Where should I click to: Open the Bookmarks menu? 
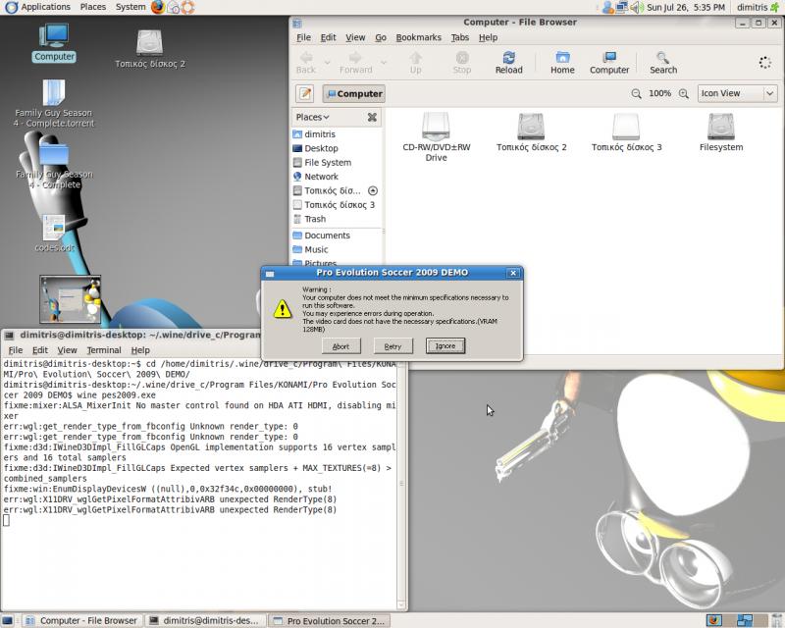419,37
